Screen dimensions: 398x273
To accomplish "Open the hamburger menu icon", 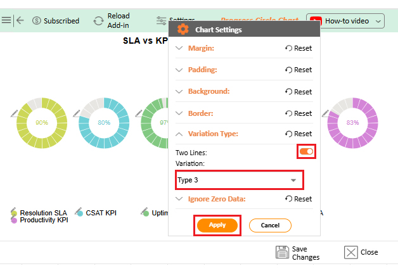I will [x=6, y=20].
